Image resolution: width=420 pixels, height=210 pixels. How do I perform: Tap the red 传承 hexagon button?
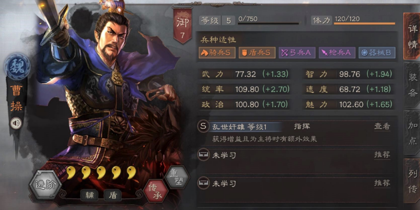tap(156, 192)
